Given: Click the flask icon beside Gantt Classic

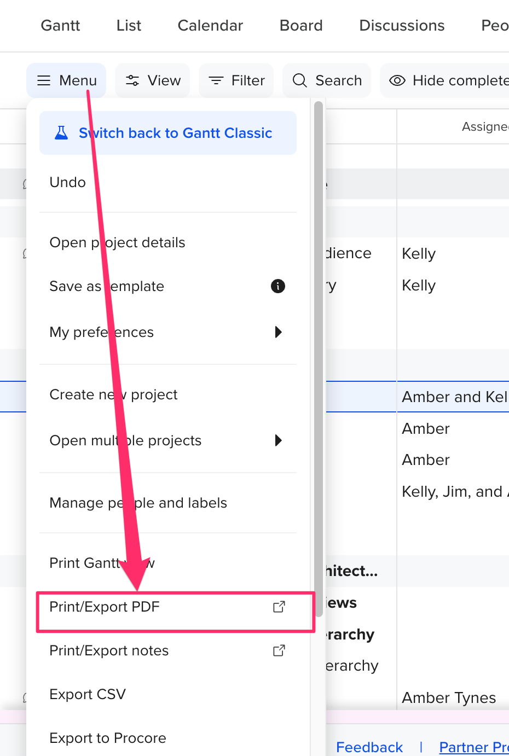Looking at the screenshot, I should (61, 133).
